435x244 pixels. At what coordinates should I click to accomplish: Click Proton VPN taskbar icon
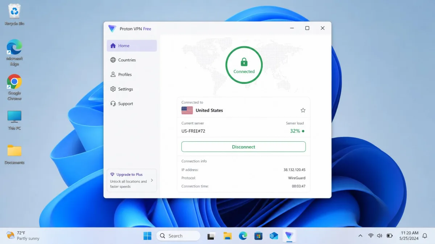(x=289, y=236)
